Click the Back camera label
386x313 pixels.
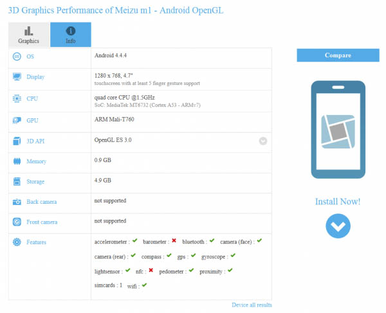(x=42, y=202)
